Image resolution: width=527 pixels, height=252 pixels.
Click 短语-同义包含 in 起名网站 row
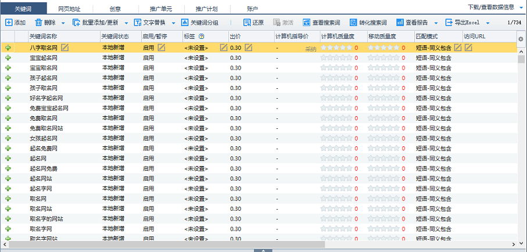433,178
